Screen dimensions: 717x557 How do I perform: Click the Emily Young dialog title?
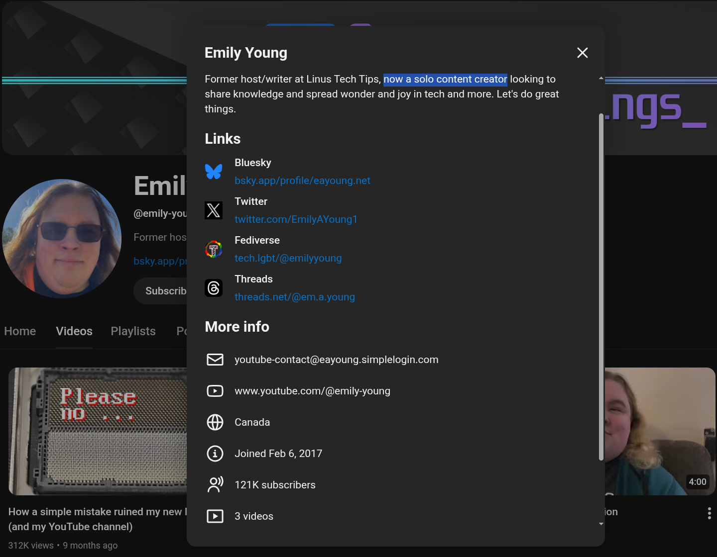coord(246,53)
